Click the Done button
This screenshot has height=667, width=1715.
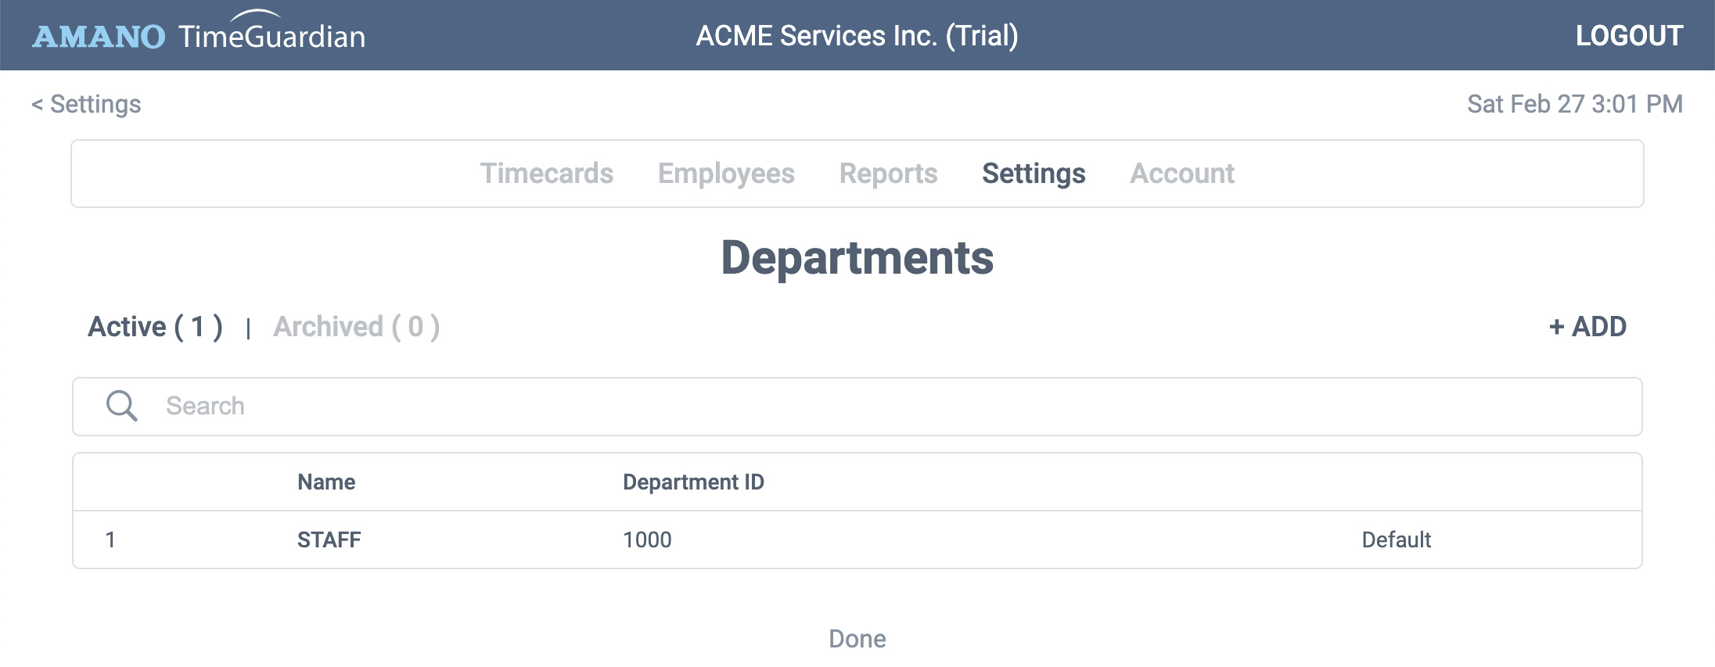pos(857,639)
